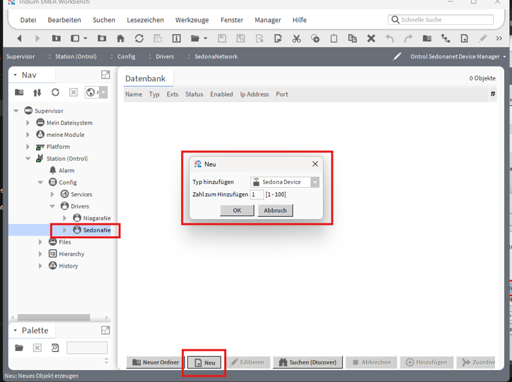Open the dropdown arrow beside toolbar window icon
The height and width of the screenshot is (382, 512).
click(x=85, y=38)
